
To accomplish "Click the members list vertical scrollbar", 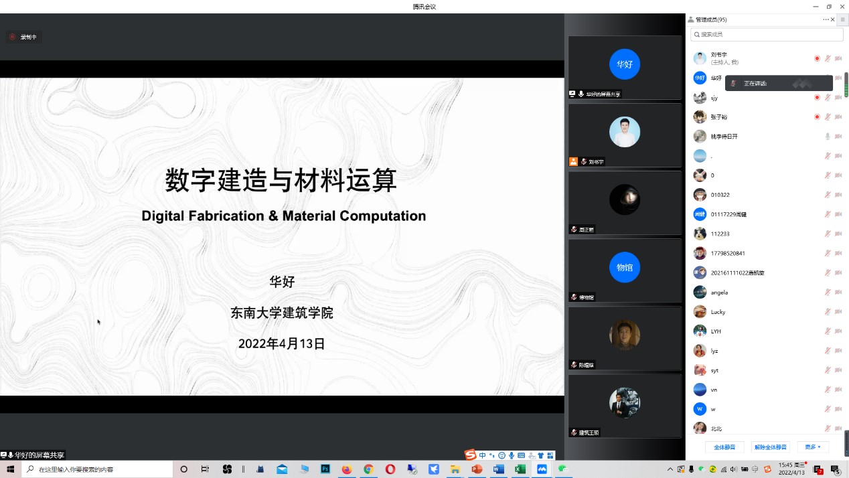I will tap(846, 84).
